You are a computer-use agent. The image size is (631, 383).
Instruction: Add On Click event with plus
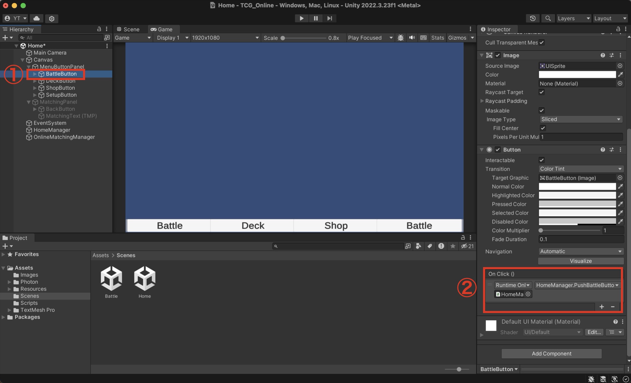601,307
